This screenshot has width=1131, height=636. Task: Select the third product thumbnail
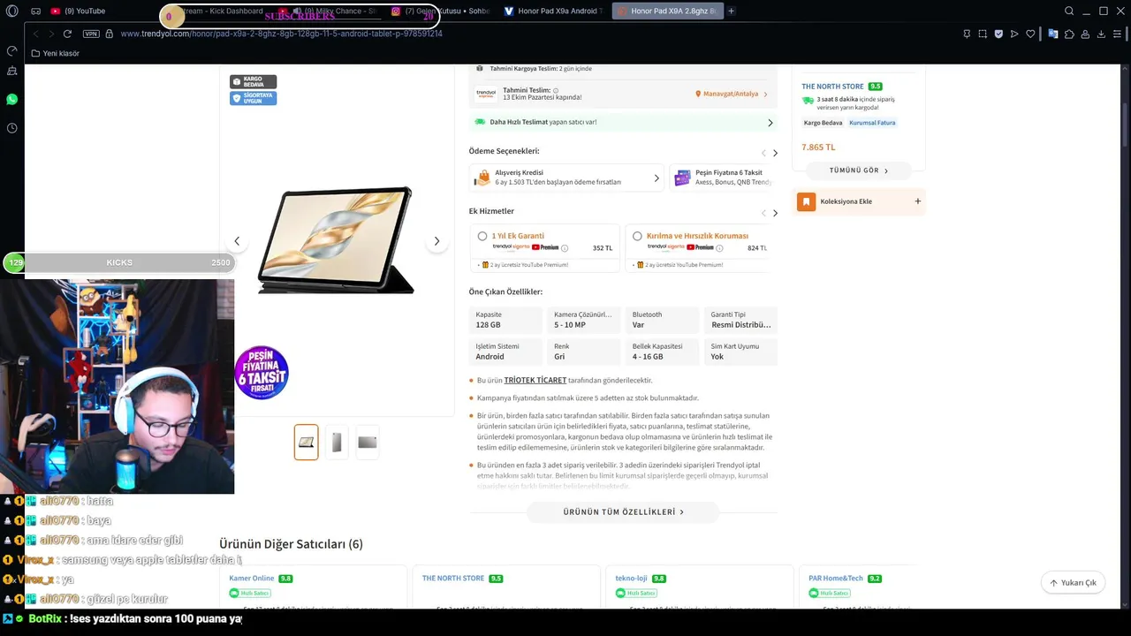368,442
